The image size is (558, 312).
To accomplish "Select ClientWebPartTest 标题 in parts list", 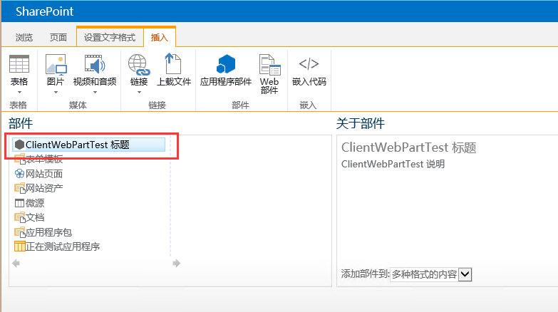I will point(89,145).
